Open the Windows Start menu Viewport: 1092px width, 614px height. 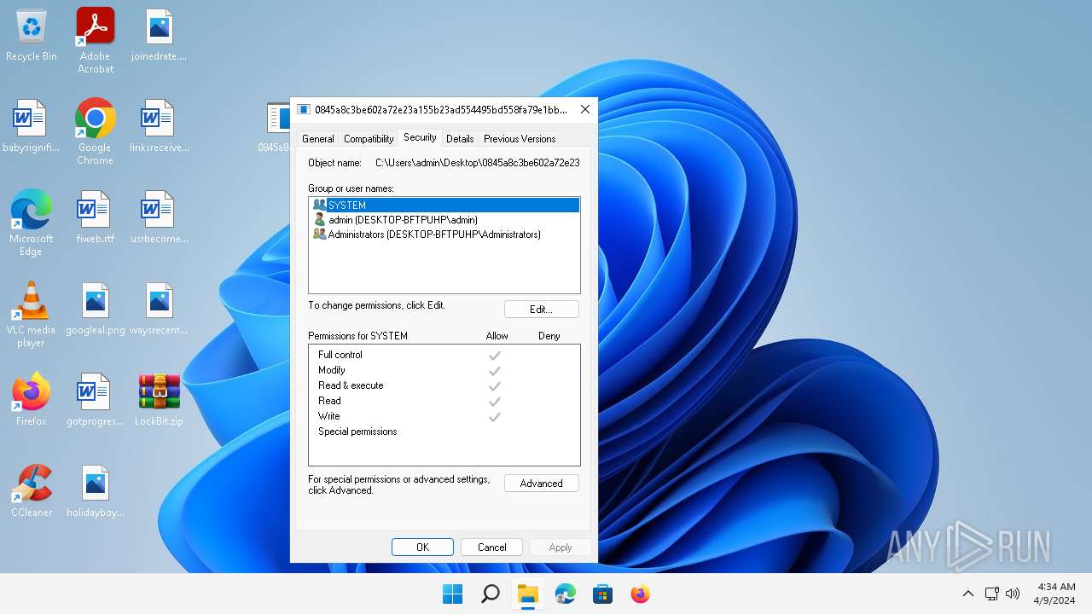coord(453,594)
